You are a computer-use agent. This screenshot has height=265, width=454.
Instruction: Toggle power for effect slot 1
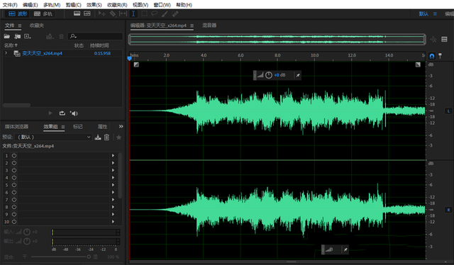coord(14,156)
